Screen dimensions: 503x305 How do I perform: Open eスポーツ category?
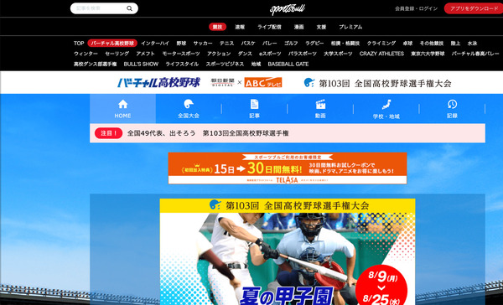pyautogui.click(x=270, y=54)
